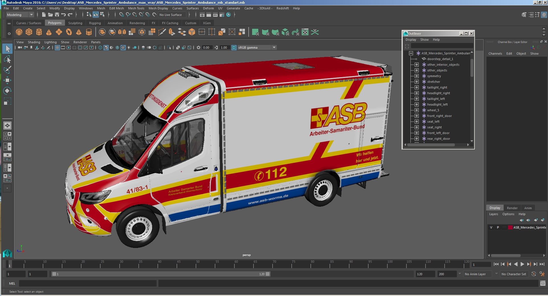Toggle auto keyframe button
The width and height of the screenshot is (548, 296).
coord(534,274)
